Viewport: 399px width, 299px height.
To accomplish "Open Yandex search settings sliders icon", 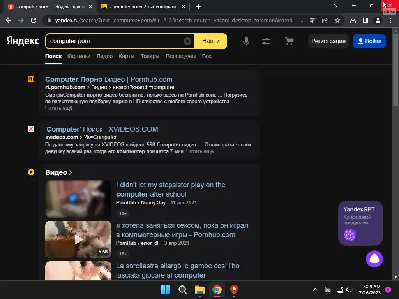I will pos(266,41).
